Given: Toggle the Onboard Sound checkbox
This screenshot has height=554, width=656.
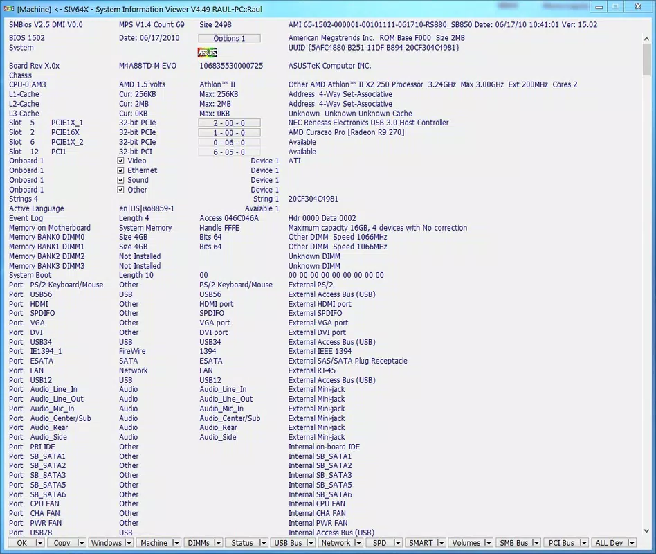Looking at the screenshot, I should click(120, 180).
